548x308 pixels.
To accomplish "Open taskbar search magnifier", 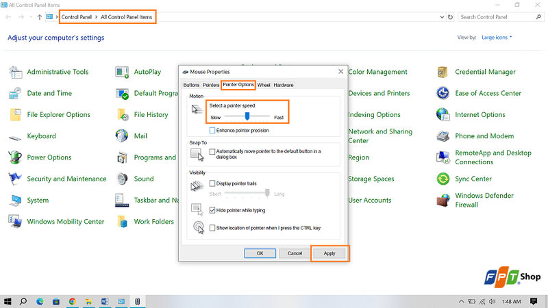I will coord(23,301).
